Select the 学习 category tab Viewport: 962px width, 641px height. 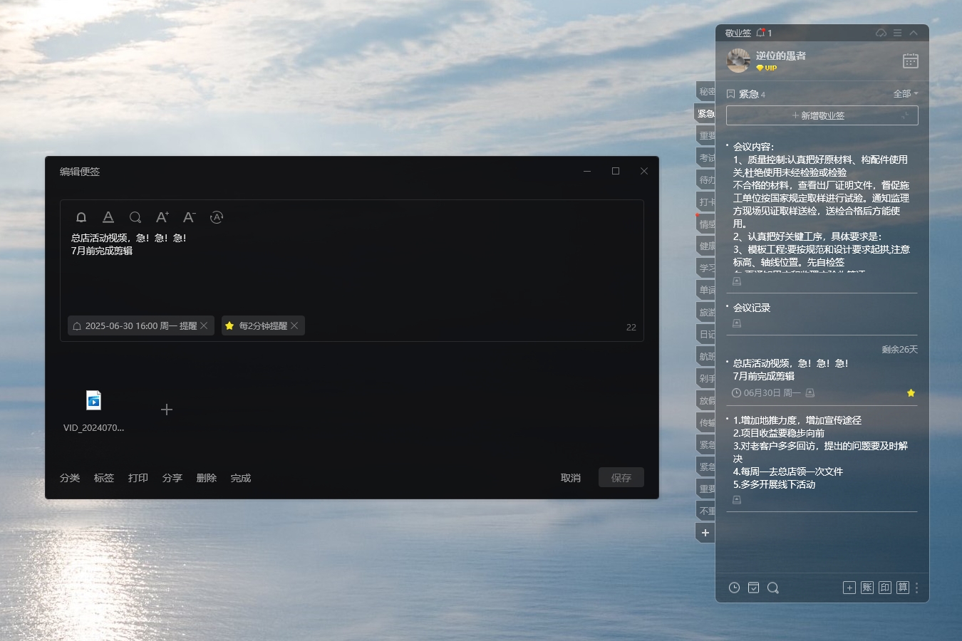(x=705, y=268)
